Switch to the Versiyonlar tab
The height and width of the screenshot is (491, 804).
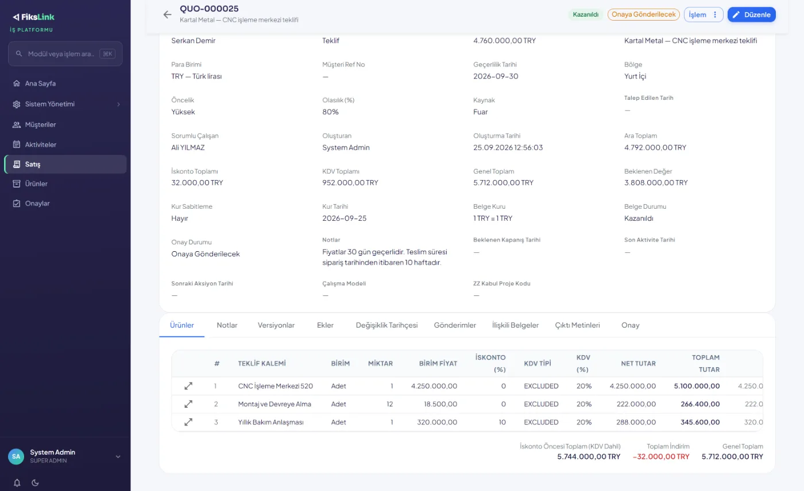[x=276, y=325]
